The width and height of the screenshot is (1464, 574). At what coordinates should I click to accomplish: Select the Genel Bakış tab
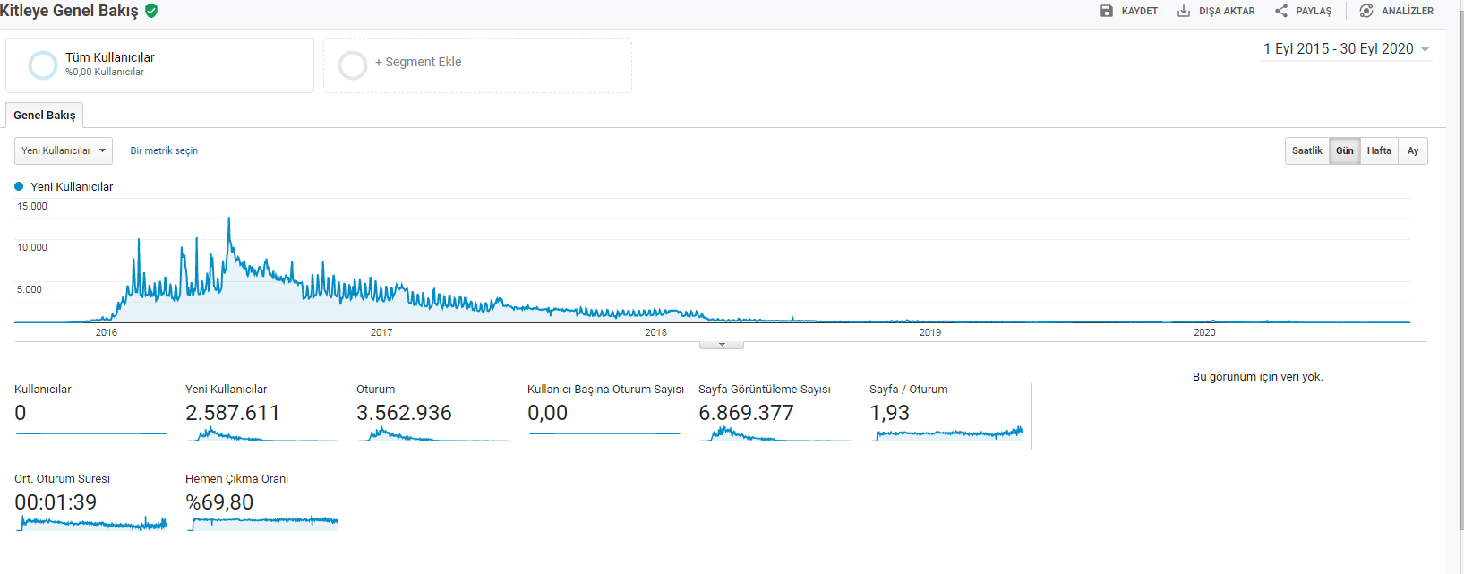pos(45,115)
